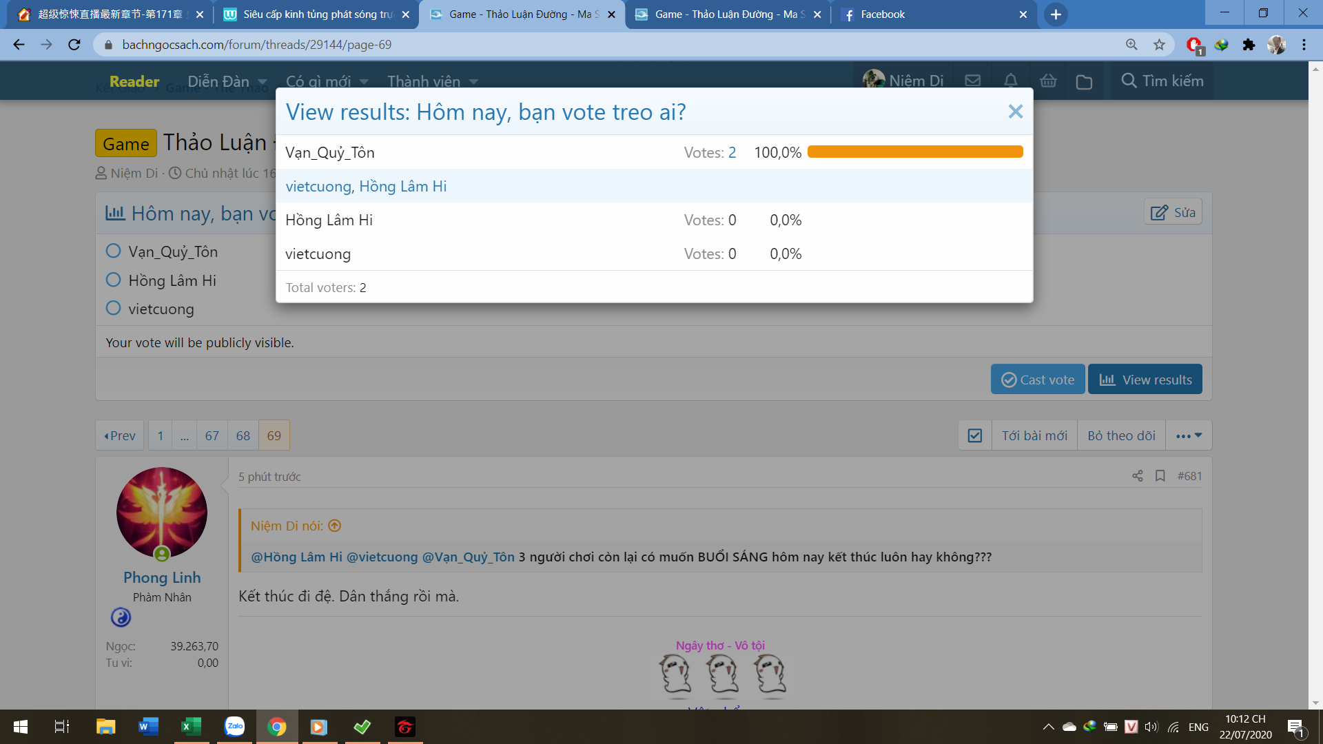This screenshot has width=1323, height=744.
Task: Close the View results poll dialog
Action: point(1015,112)
